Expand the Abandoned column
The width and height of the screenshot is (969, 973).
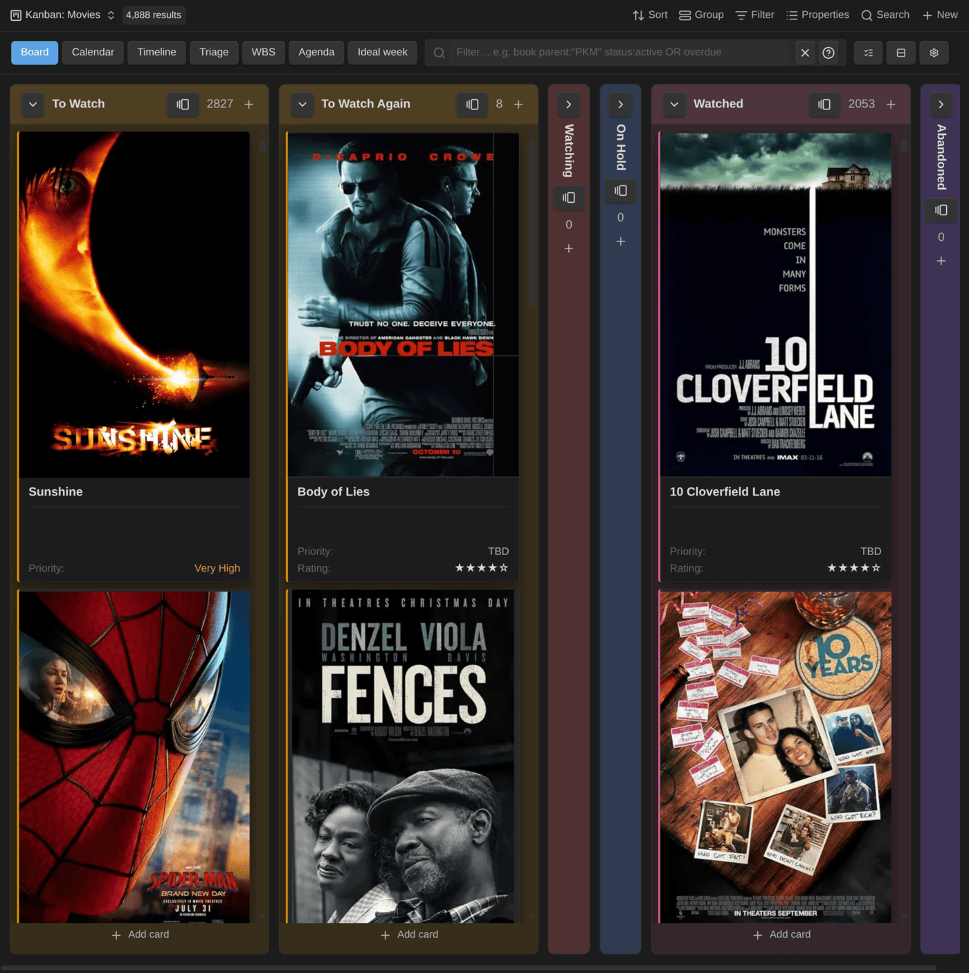tap(941, 104)
